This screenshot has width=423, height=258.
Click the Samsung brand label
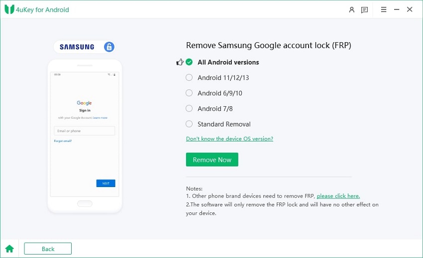[x=77, y=47]
